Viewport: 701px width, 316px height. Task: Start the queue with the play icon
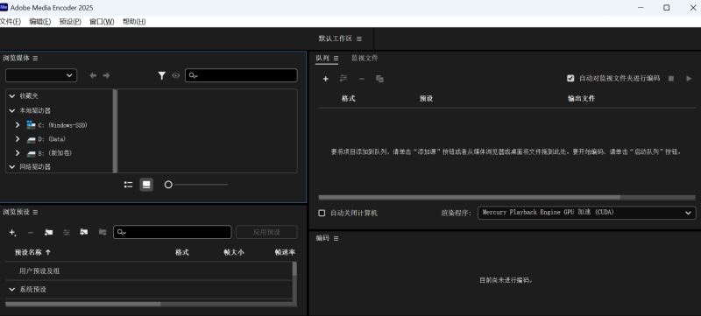point(689,79)
